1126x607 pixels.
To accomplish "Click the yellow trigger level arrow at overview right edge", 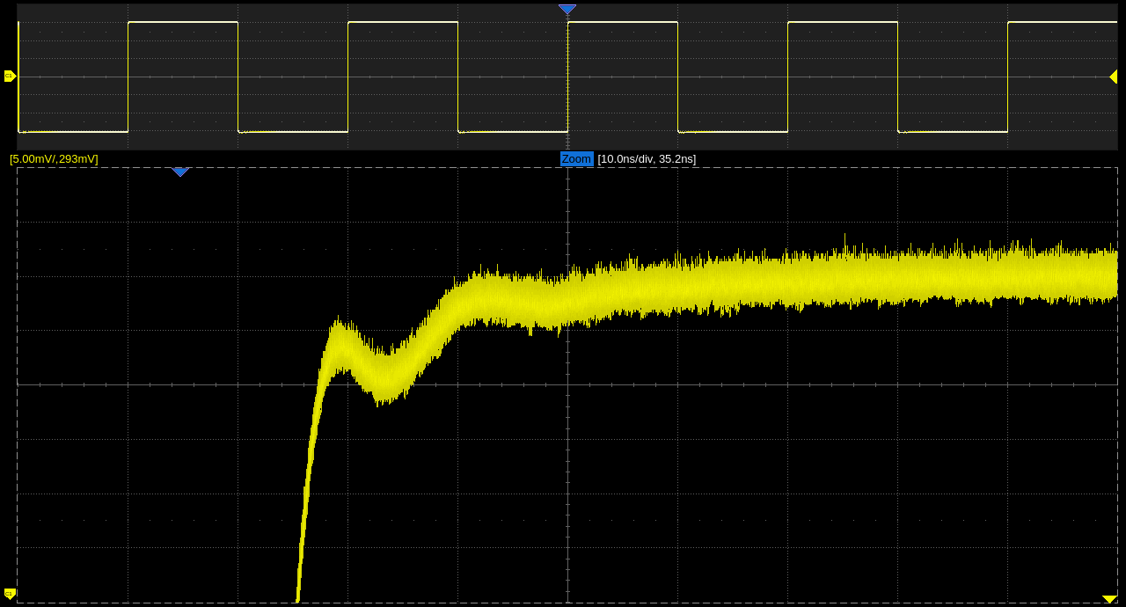I will point(1113,77).
